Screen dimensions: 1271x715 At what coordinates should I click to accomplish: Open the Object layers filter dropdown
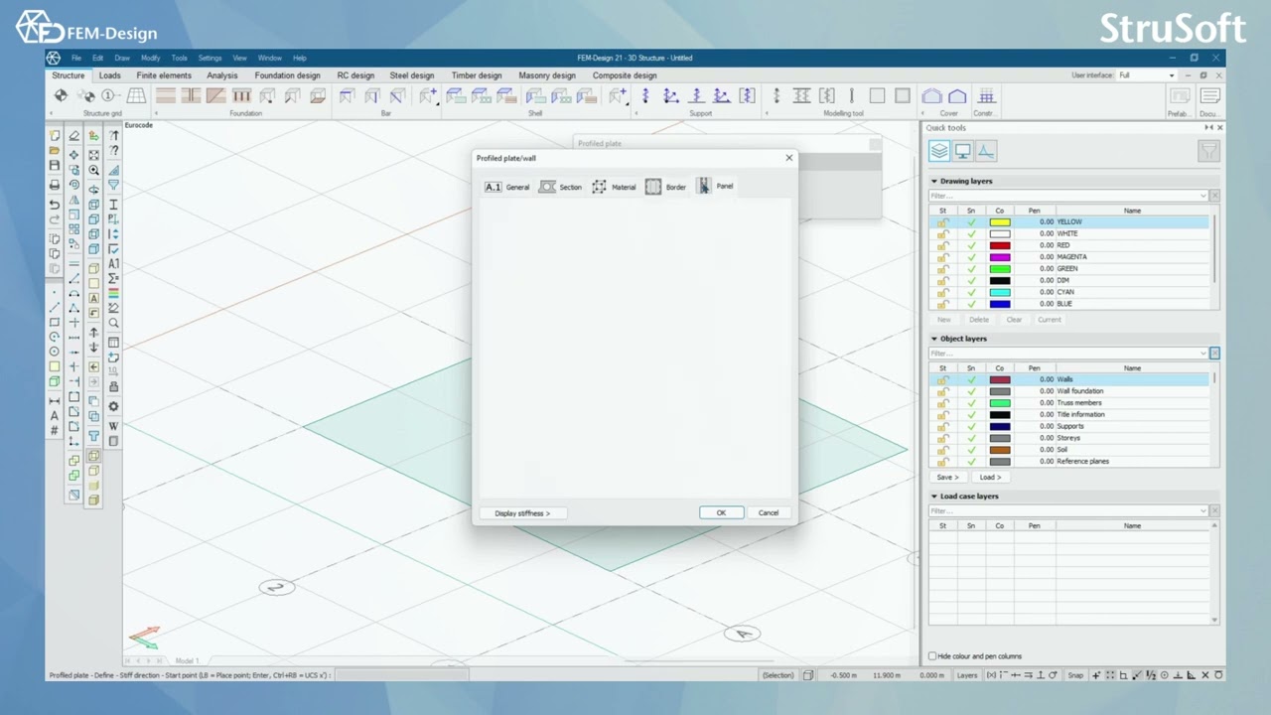(x=1204, y=354)
